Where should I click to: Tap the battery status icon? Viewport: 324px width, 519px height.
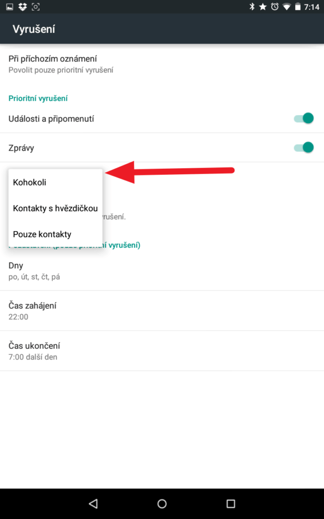pos(298,7)
